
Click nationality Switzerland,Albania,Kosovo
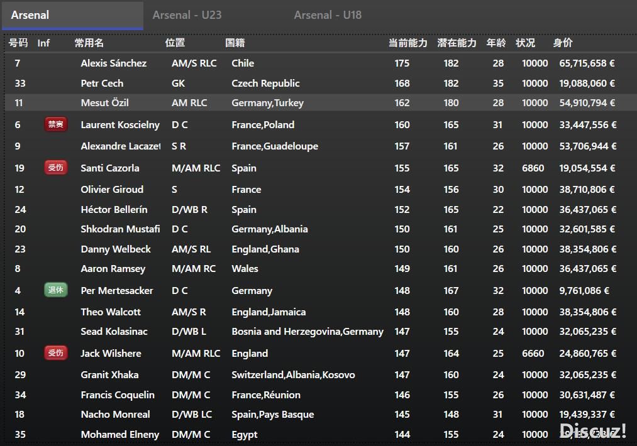point(293,375)
